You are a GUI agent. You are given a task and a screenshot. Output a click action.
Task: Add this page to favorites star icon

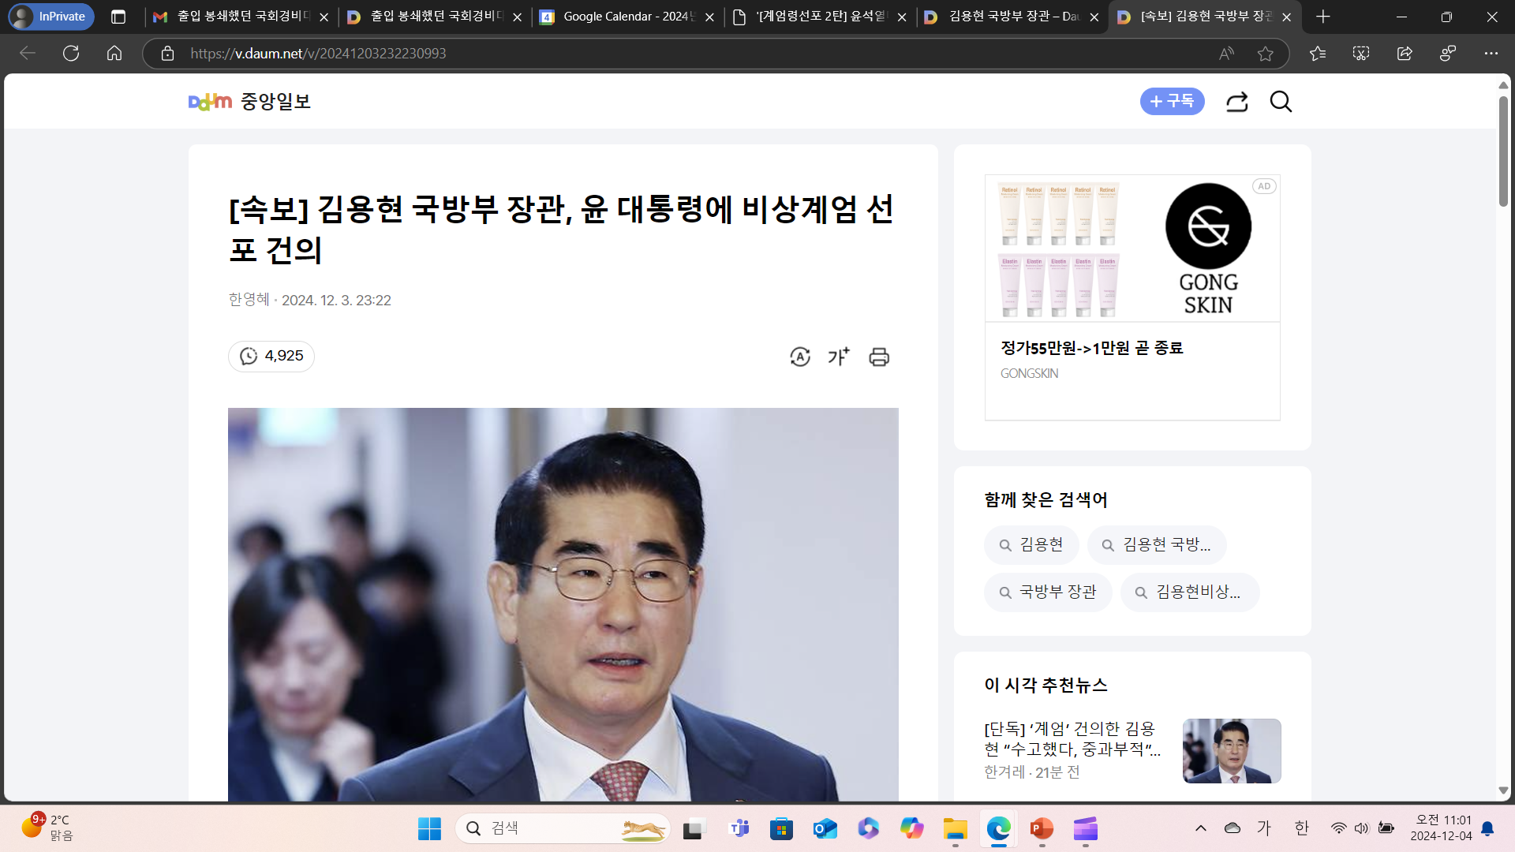tap(1266, 54)
